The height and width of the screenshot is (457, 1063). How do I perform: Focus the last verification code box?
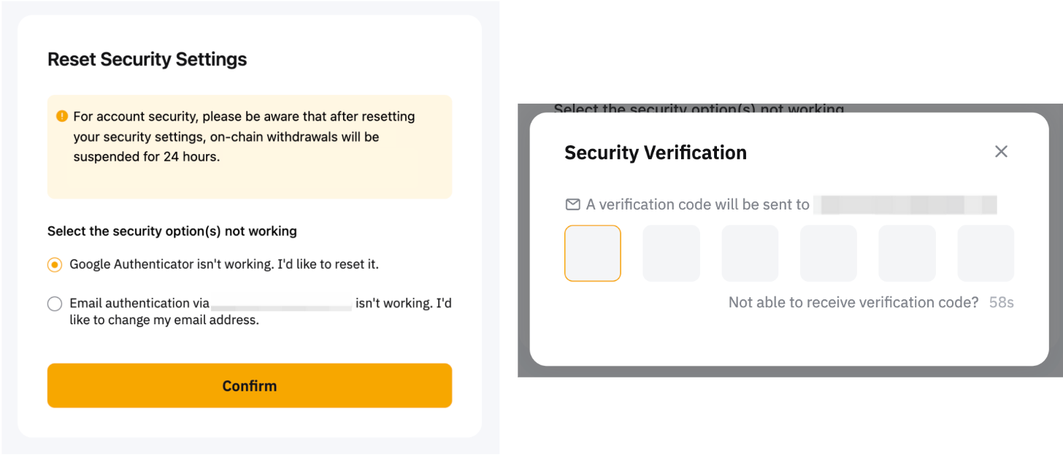[x=986, y=253]
